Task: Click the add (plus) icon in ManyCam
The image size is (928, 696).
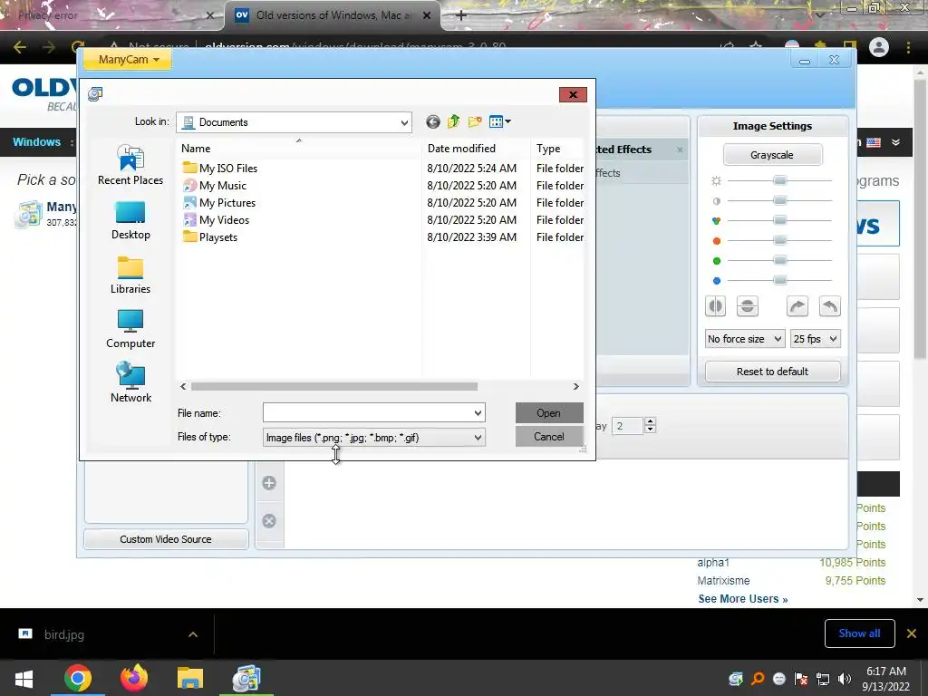Action: 269,483
